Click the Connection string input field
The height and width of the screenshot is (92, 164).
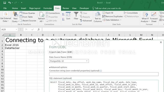104,74
